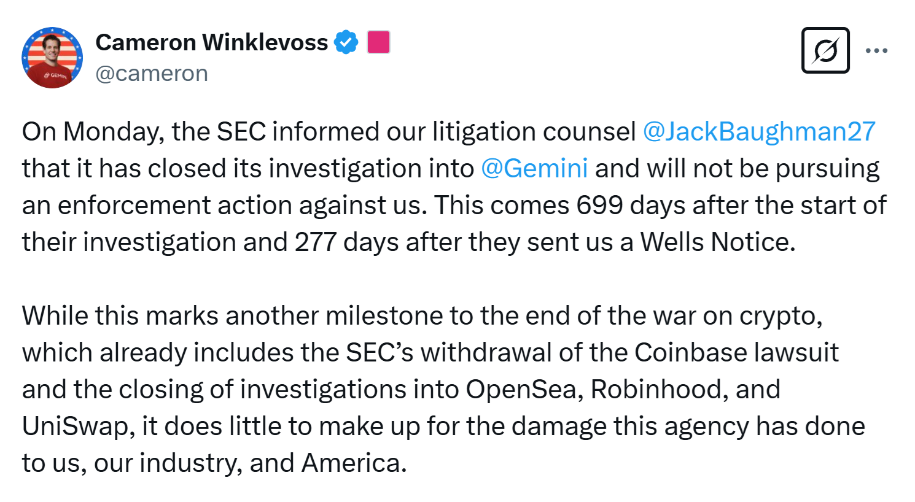
Task: Click the blue verified checkmark badge
Action: tap(346, 42)
